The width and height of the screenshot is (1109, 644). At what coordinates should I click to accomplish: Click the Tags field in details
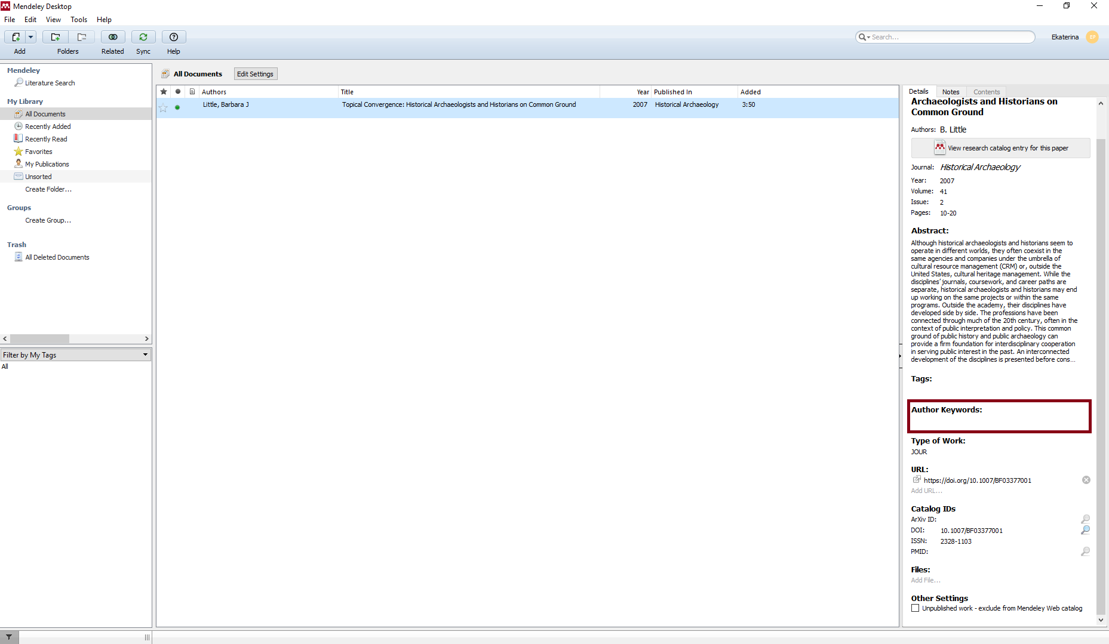click(x=999, y=385)
